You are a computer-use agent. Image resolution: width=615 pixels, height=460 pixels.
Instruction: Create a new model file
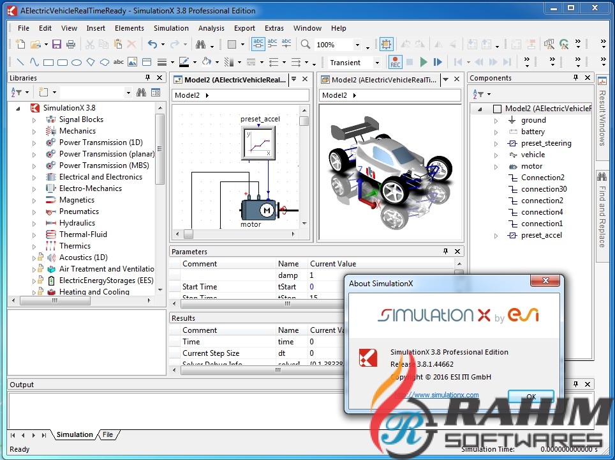(x=20, y=44)
